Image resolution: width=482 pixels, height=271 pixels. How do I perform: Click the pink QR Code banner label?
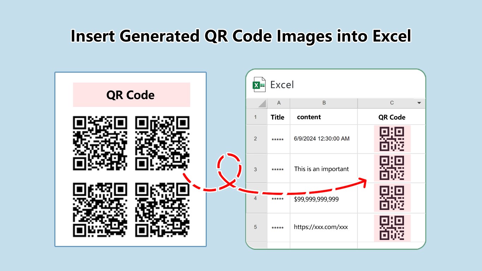[x=131, y=95]
